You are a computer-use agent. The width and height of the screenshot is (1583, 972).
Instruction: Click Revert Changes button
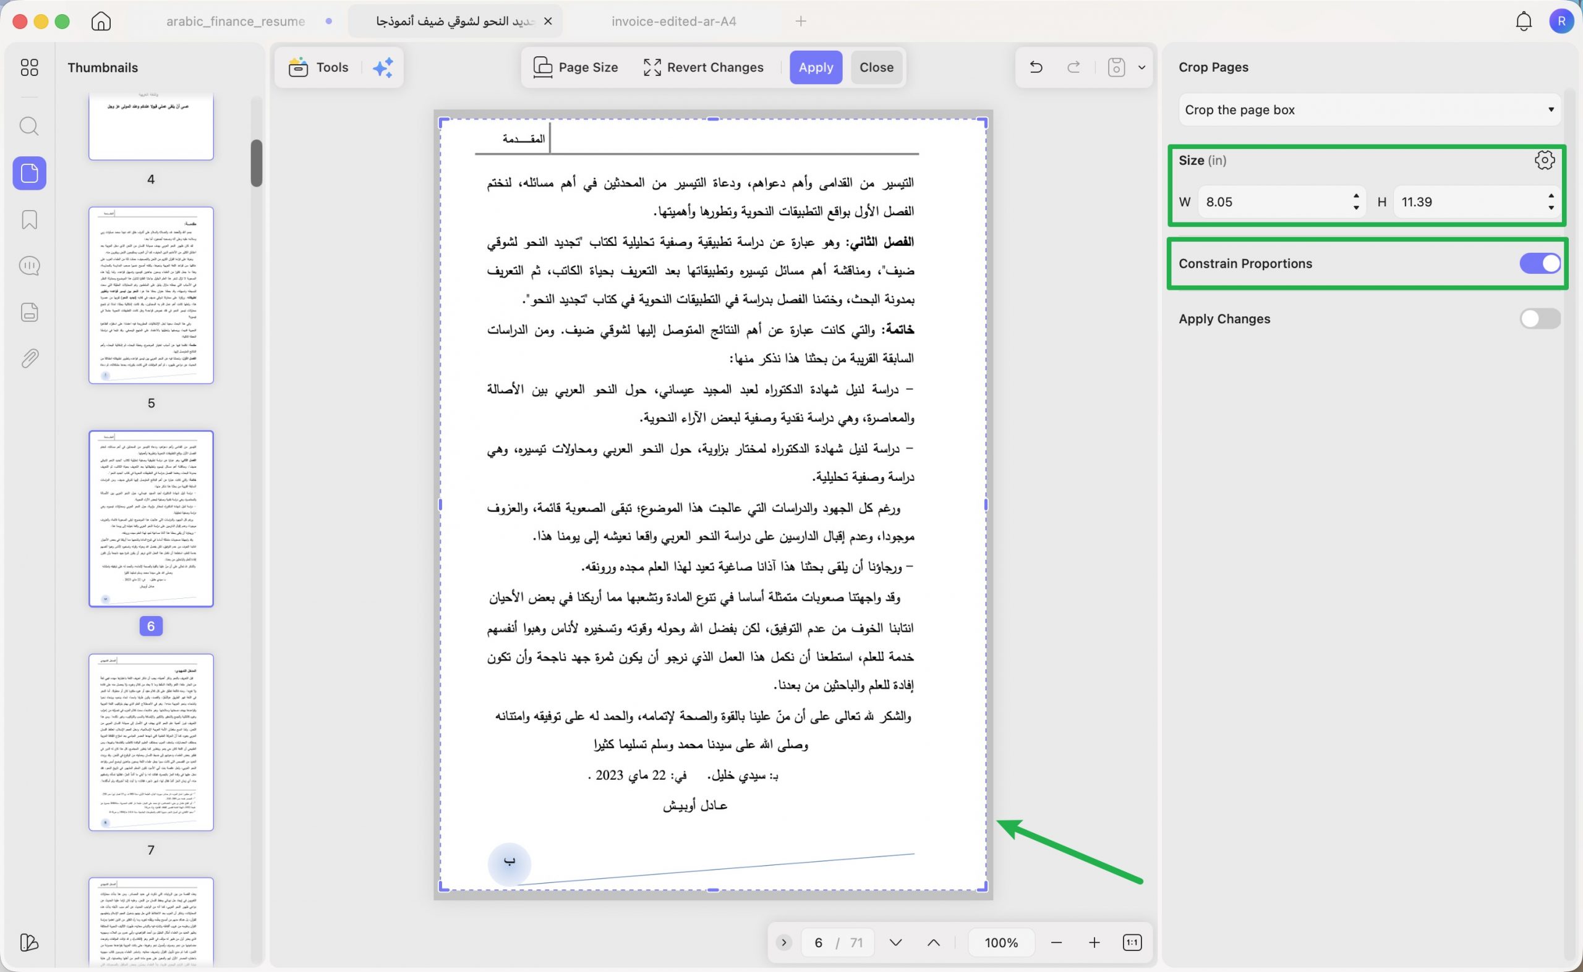click(703, 67)
